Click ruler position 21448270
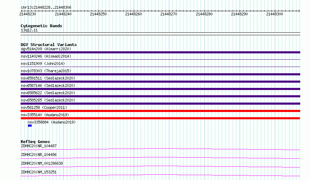The height and width of the screenshot is (180, 310). (169, 14)
